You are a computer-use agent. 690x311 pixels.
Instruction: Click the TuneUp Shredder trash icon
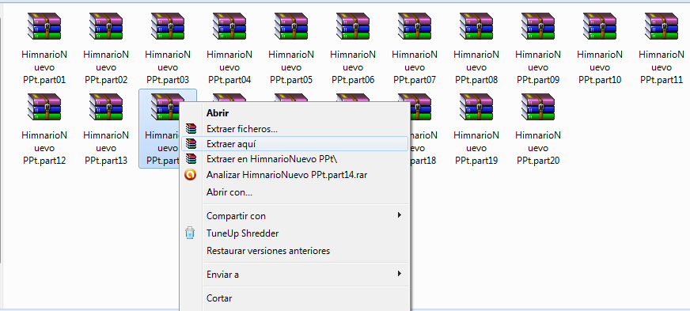[190, 233]
